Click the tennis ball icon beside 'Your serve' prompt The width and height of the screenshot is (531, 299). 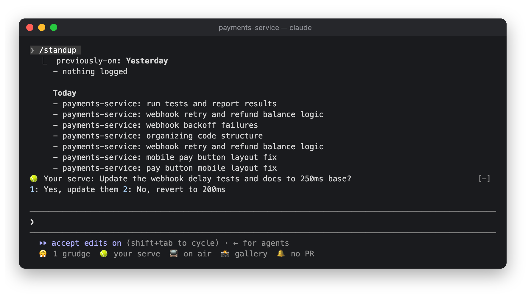[x=34, y=179]
